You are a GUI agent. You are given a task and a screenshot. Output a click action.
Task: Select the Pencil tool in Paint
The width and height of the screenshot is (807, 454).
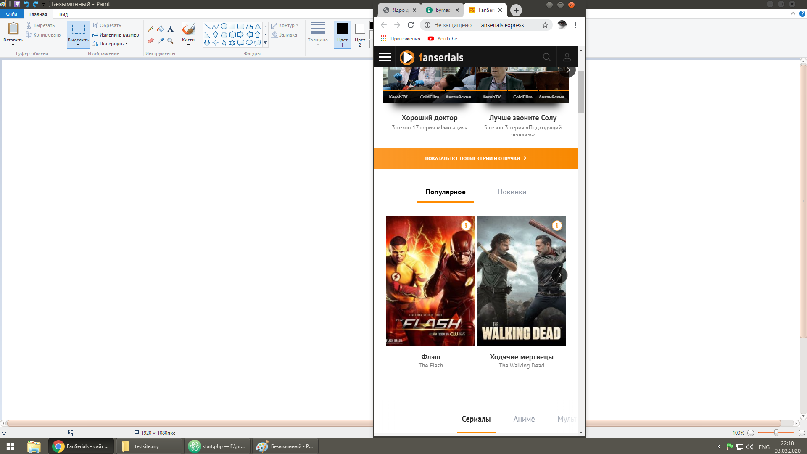coord(150,29)
